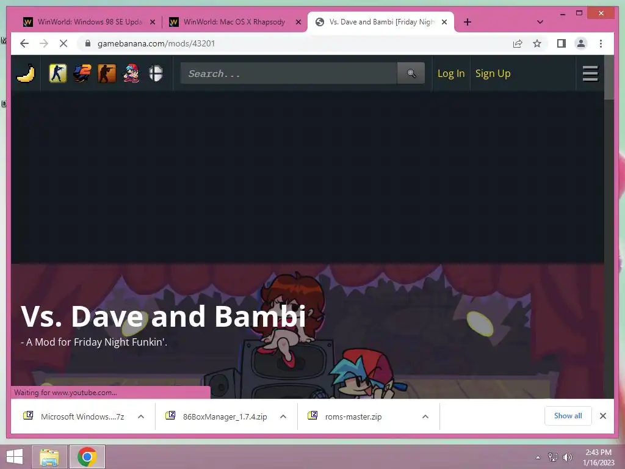Viewport: 625px width, 469px height.
Task: Expand options for Microsoft Windows 7z download
Action: (x=141, y=416)
